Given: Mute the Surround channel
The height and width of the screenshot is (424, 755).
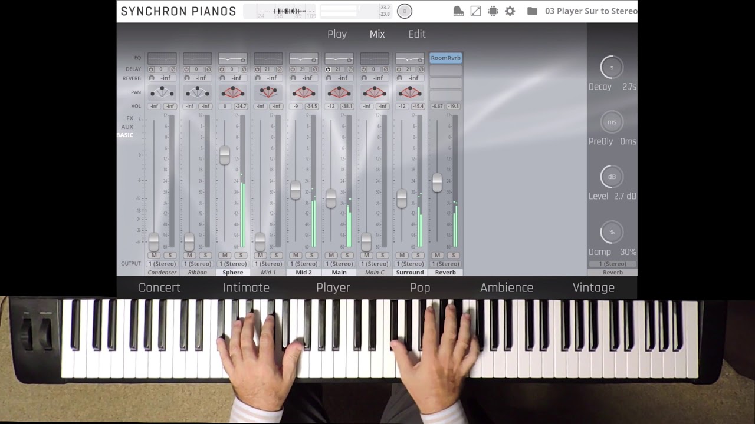Looking at the screenshot, I should [402, 255].
